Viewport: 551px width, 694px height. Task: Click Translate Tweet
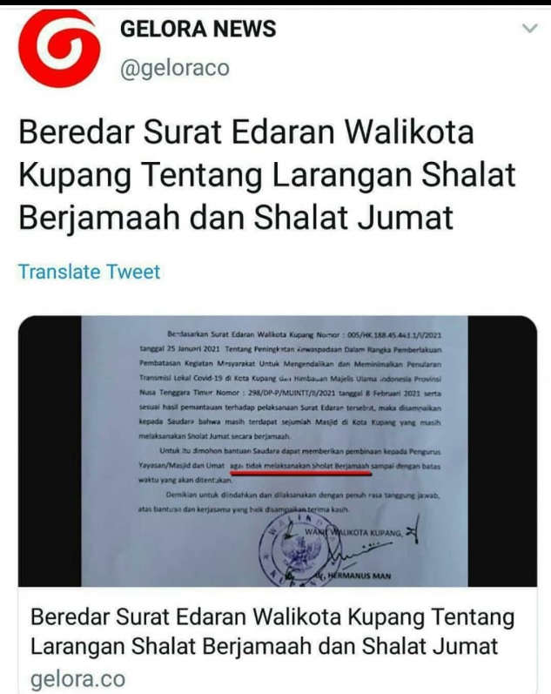click(89, 272)
